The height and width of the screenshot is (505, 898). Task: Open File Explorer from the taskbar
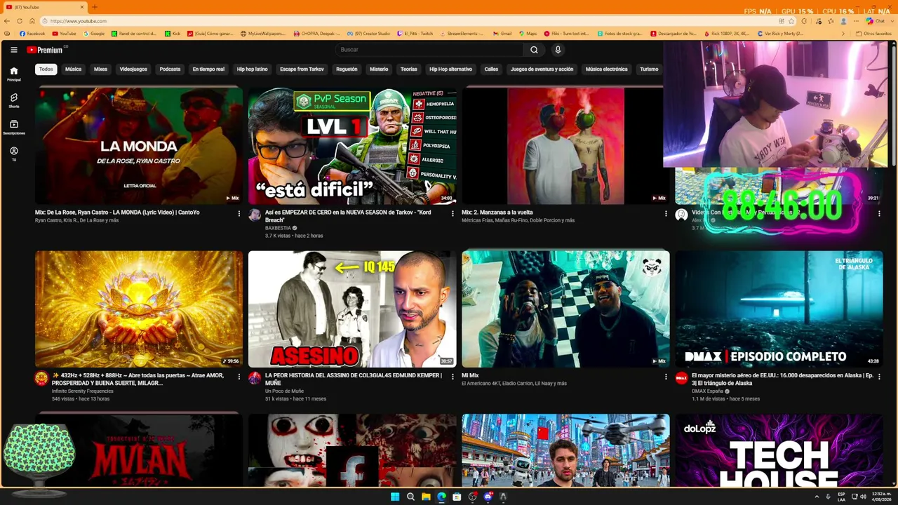[x=426, y=497]
